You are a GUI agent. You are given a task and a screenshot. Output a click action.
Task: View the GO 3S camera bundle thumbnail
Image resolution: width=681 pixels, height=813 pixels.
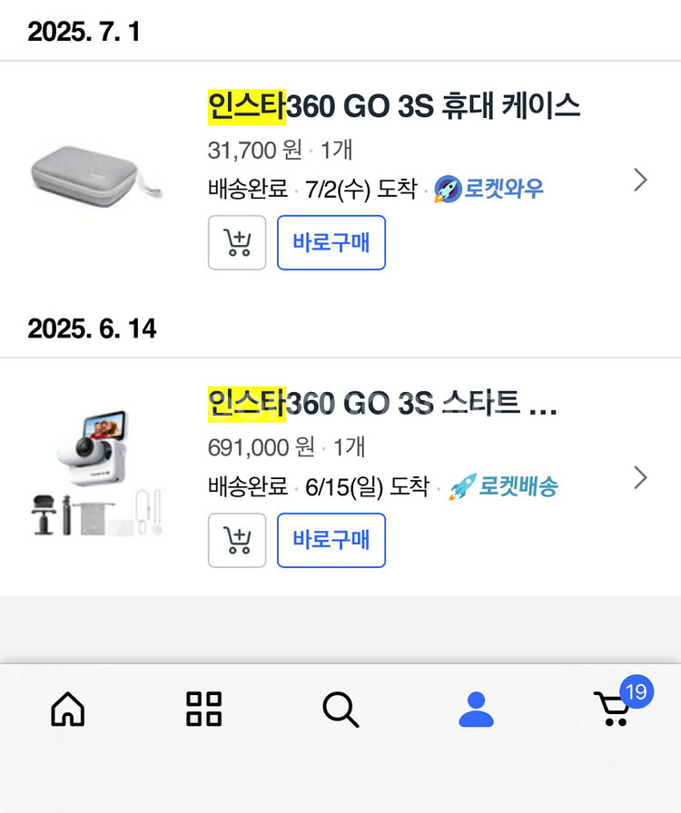tap(95, 476)
